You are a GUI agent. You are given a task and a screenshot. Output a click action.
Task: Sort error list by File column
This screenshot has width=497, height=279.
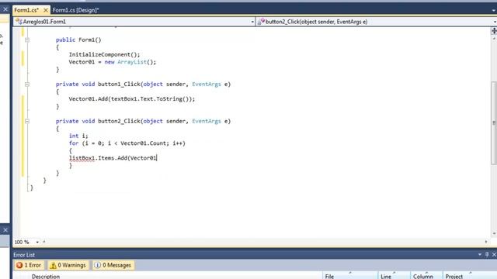[x=329, y=276]
